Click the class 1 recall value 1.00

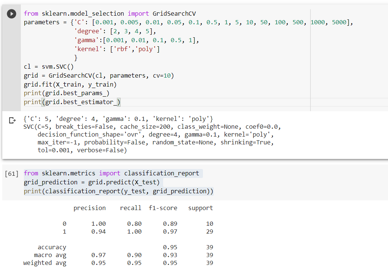134,232
